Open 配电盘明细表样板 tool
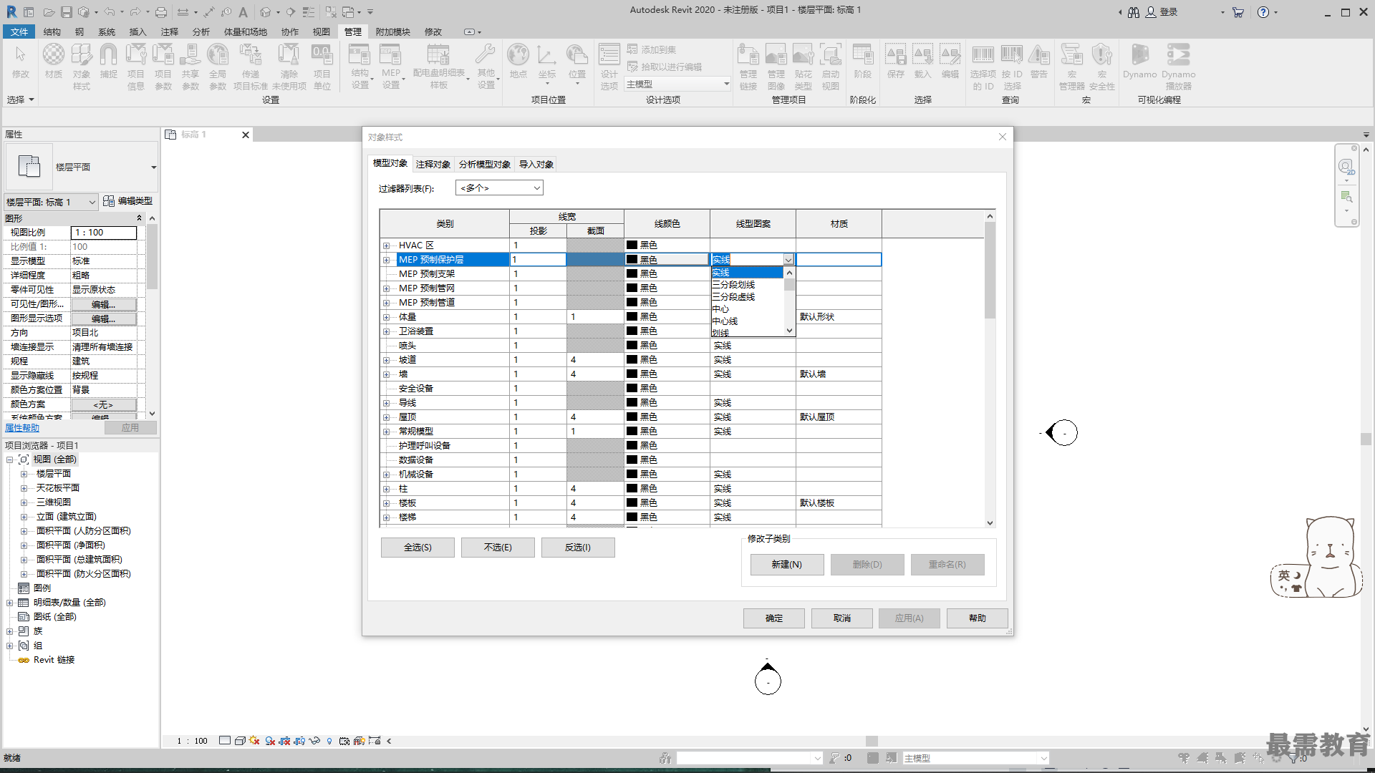1375x773 pixels. (439, 66)
